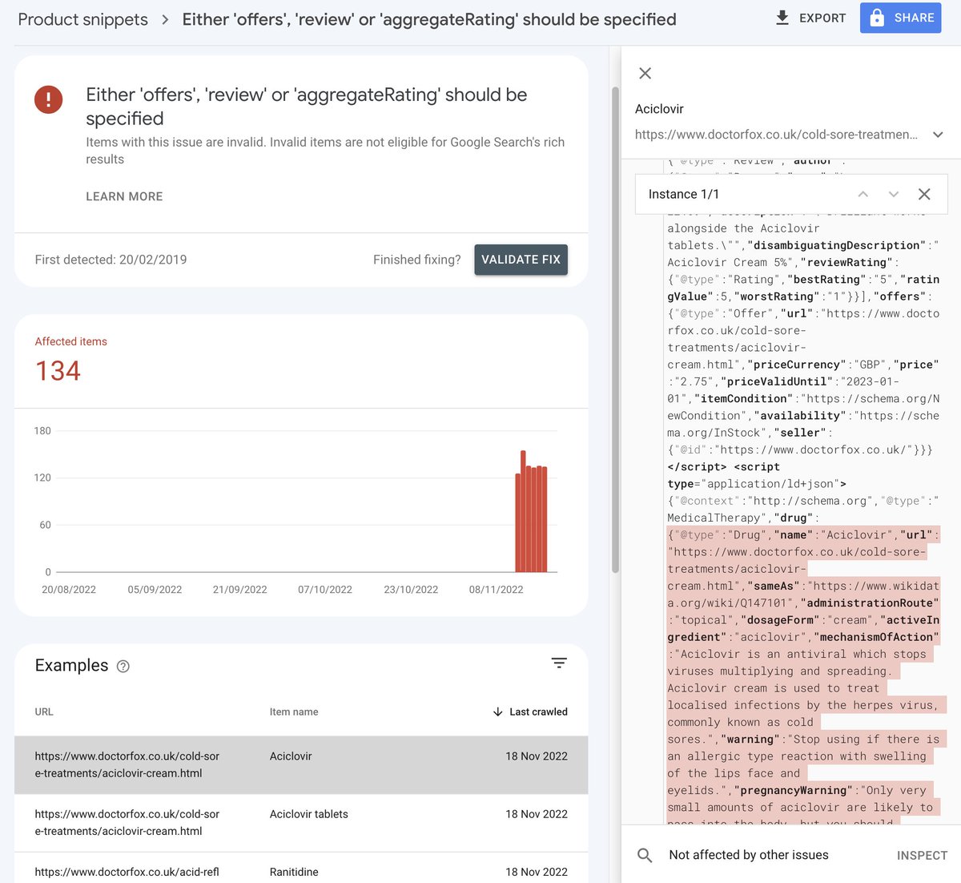Click the Aciclovir panel title
This screenshot has width=961, height=883.
click(x=659, y=109)
